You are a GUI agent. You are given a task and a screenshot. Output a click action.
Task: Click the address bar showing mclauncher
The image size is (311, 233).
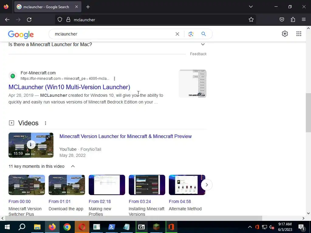pyautogui.click(x=155, y=20)
